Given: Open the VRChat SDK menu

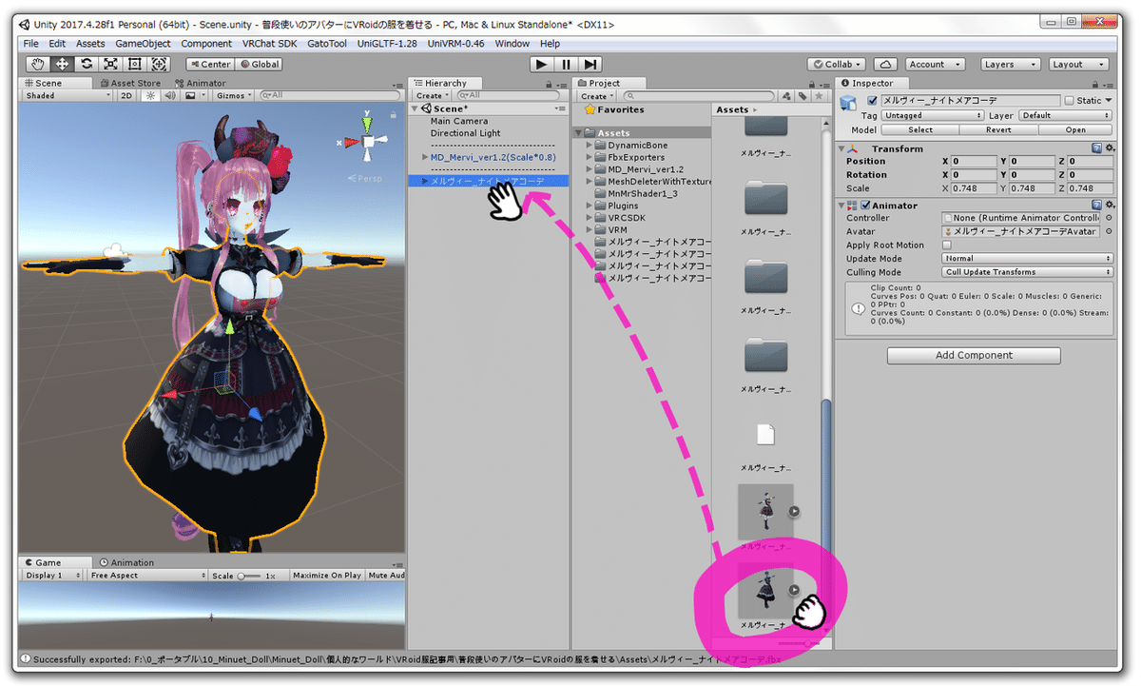Looking at the screenshot, I should 270,44.
